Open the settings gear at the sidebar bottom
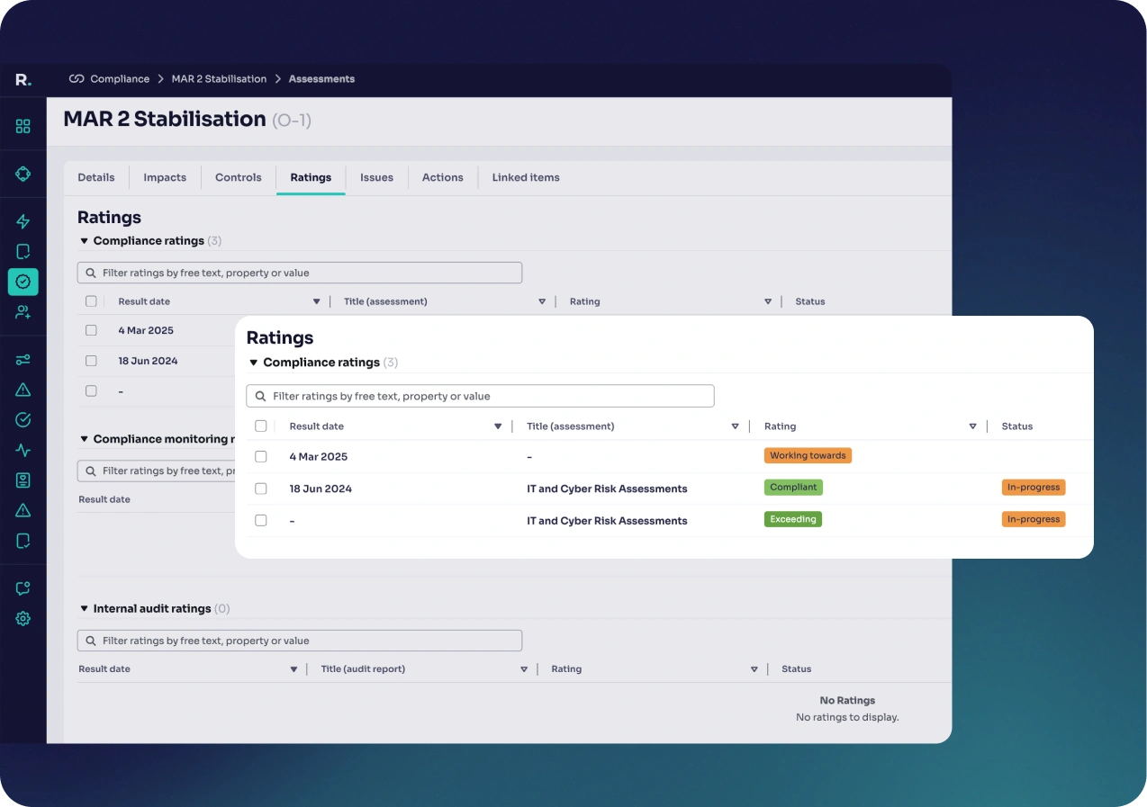 [23, 618]
